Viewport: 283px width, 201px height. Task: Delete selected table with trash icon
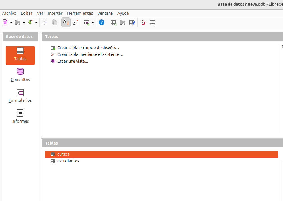point(143,23)
